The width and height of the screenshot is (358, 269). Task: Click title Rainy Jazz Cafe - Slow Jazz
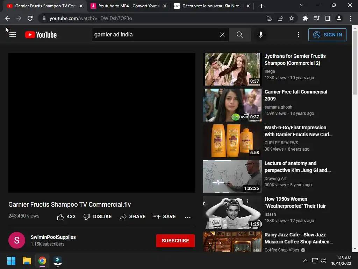pos(299,238)
